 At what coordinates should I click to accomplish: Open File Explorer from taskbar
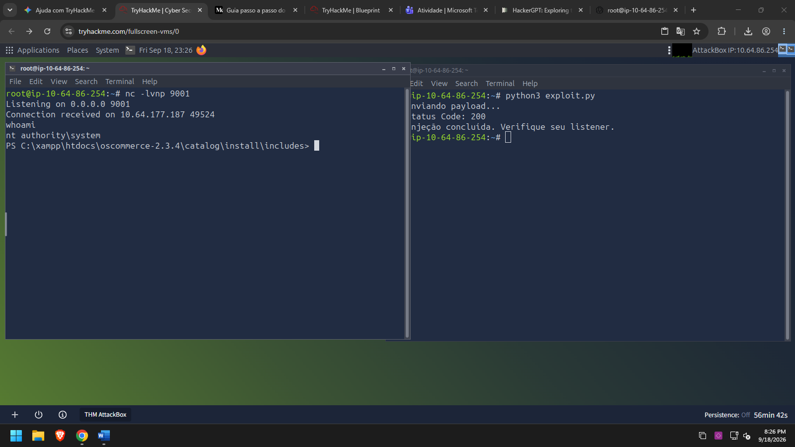click(x=38, y=436)
